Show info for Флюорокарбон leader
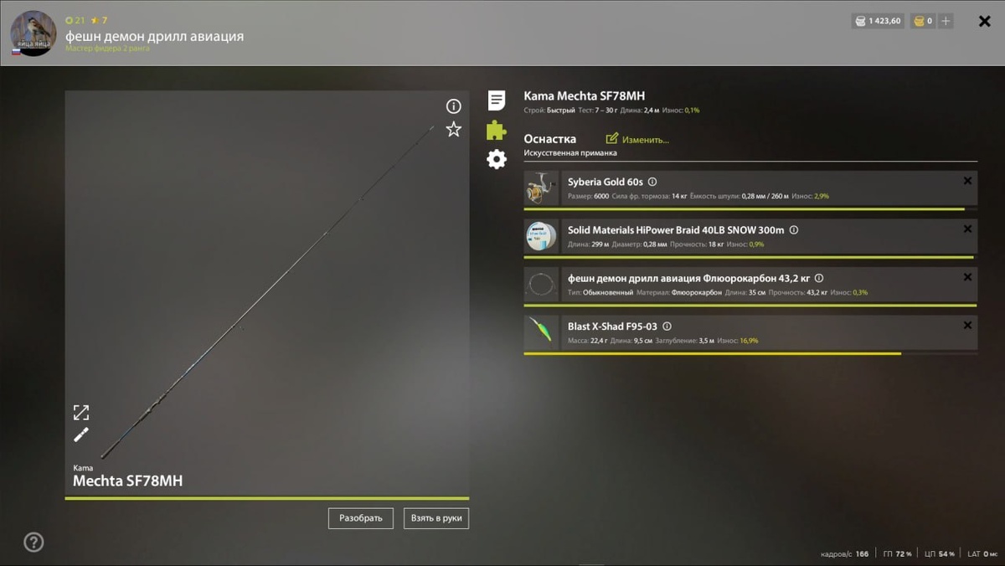The image size is (1005, 566). pyautogui.click(x=819, y=278)
